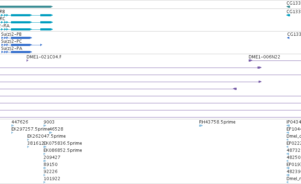The width and height of the screenshot is (301, 184).
Task: Select the arrow glyph under 447626
Action: point(13,126)
